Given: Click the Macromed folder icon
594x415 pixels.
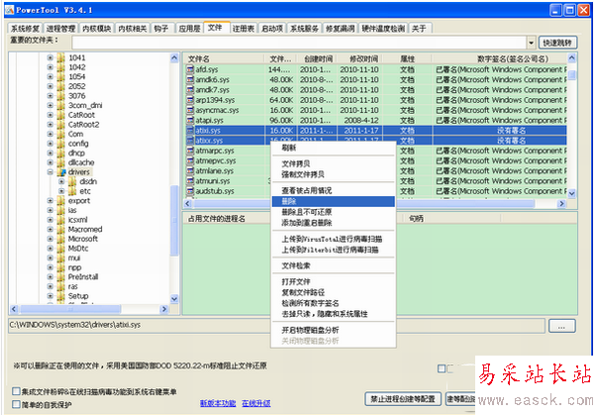Looking at the screenshot, I should click(61, 230).
